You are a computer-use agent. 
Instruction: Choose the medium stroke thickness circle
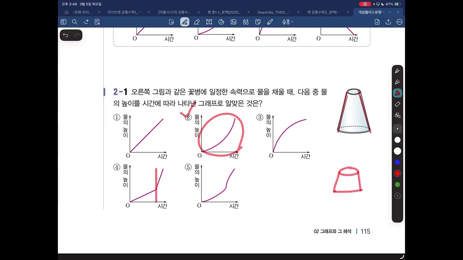398,140
